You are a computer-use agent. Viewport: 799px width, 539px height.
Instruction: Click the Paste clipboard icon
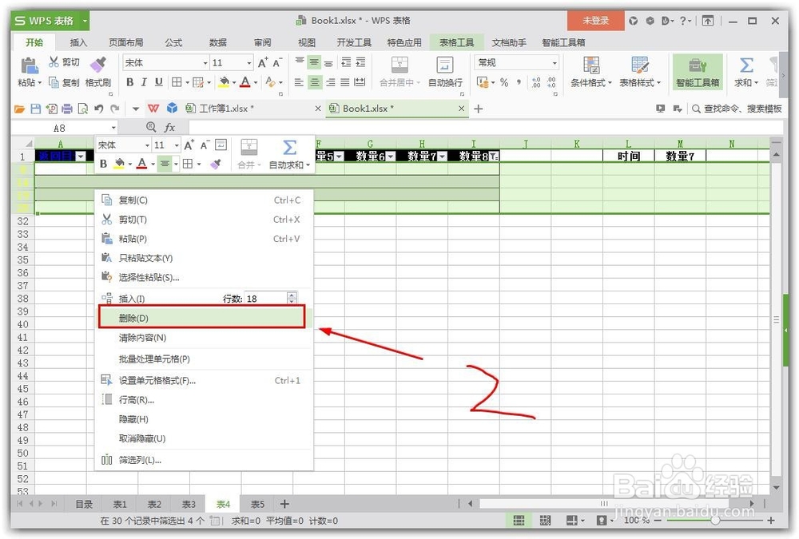click(29, 66)
